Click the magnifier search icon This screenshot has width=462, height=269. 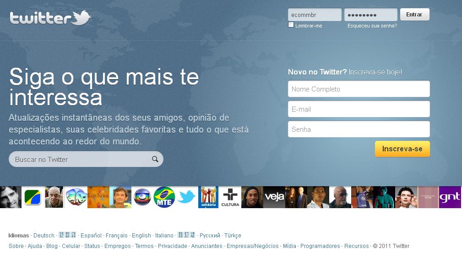coord(155,159)
